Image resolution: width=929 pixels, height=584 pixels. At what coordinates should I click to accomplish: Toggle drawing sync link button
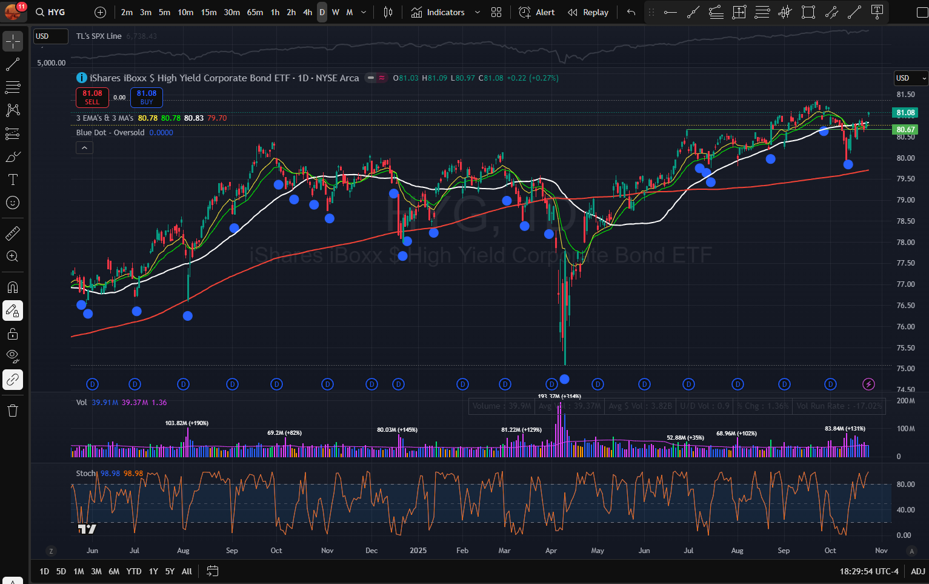pyautogui.click(x=13, y=380)
